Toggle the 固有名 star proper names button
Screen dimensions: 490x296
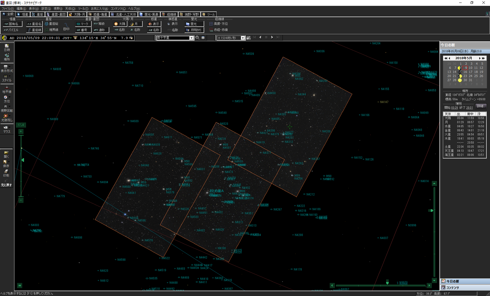coord(13,24)
